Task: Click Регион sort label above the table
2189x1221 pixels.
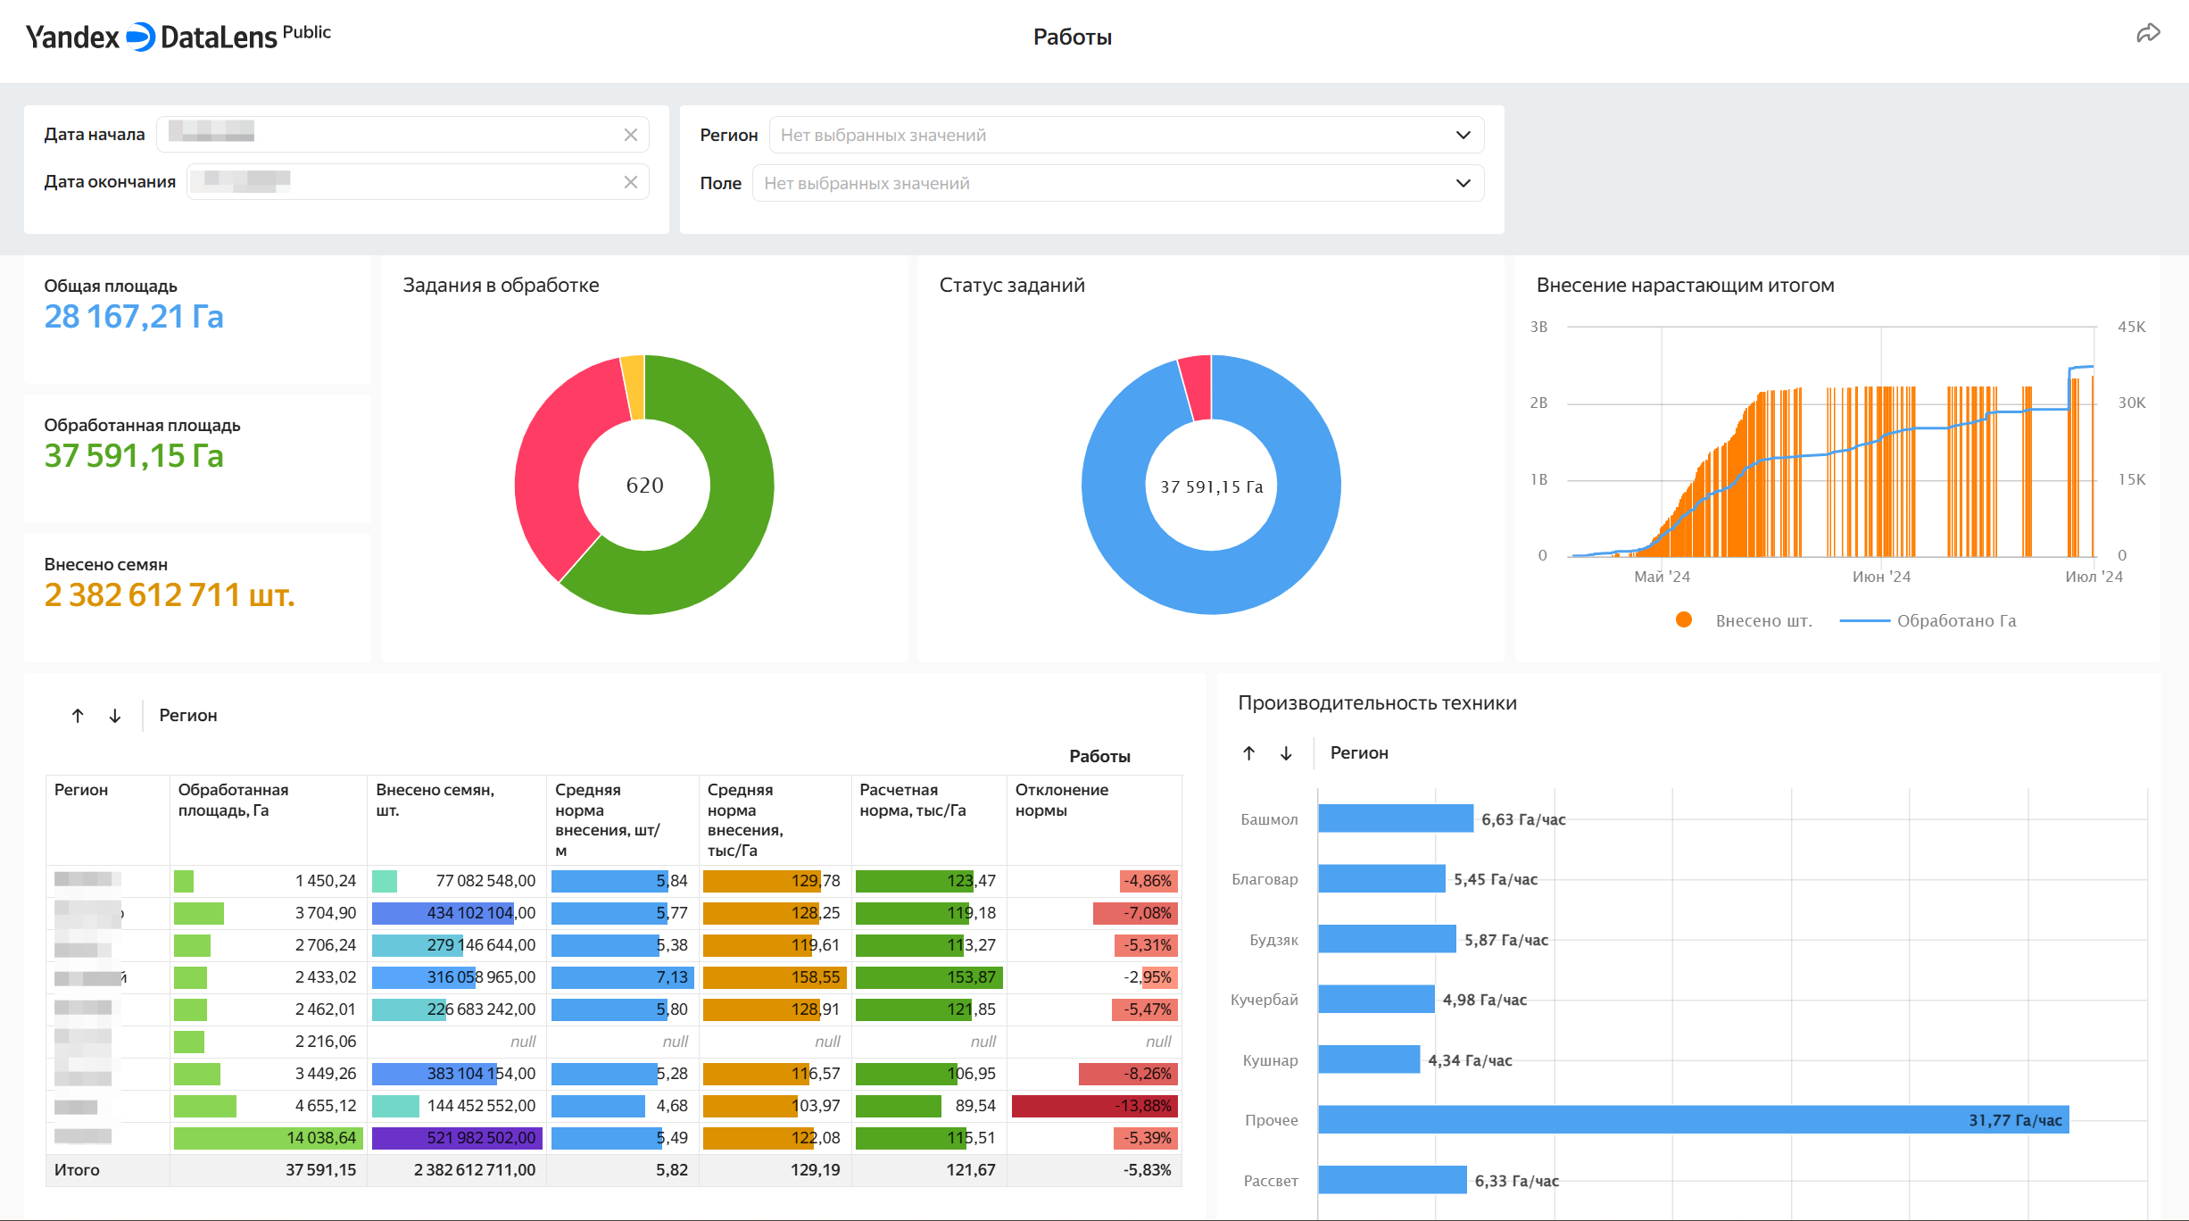Action: coord(188,716)
